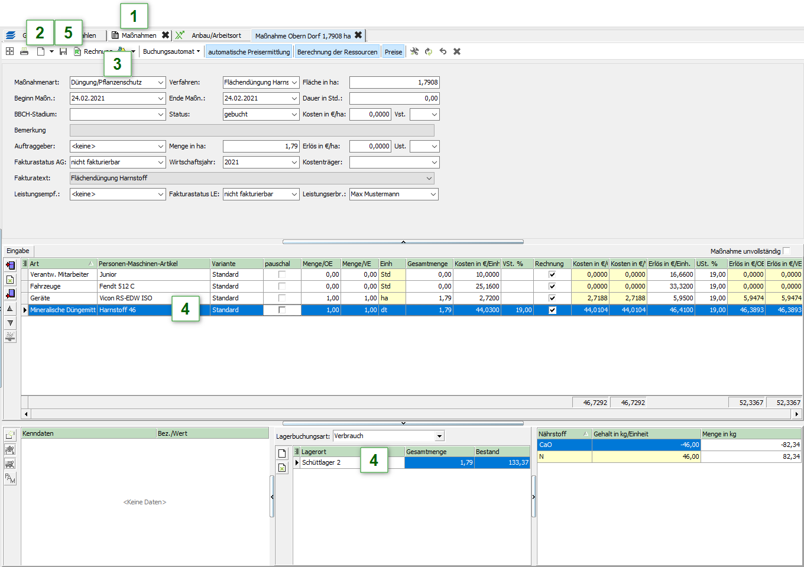Click the Menge in ha input field
804x567 pixels.
pyautogui.click(x=261, y=147)
